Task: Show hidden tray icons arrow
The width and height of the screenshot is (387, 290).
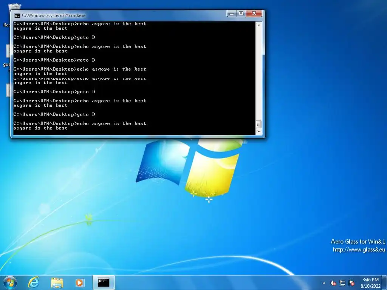Action: [324, 283]
